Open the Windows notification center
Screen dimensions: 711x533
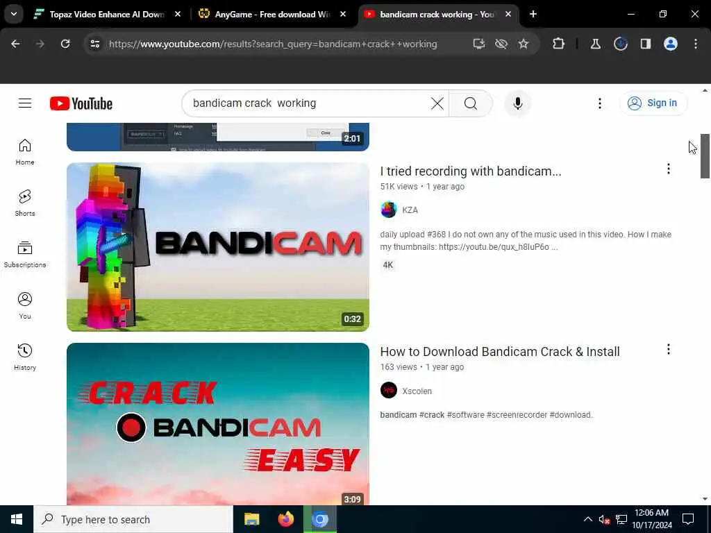688,519
